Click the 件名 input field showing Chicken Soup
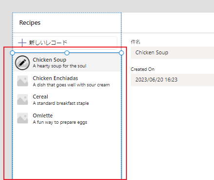 (x=172, y=53)
